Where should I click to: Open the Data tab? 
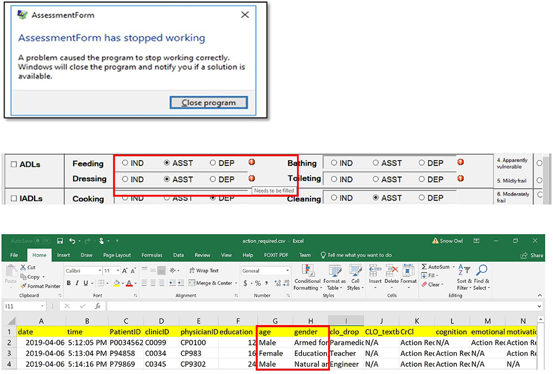179,255
